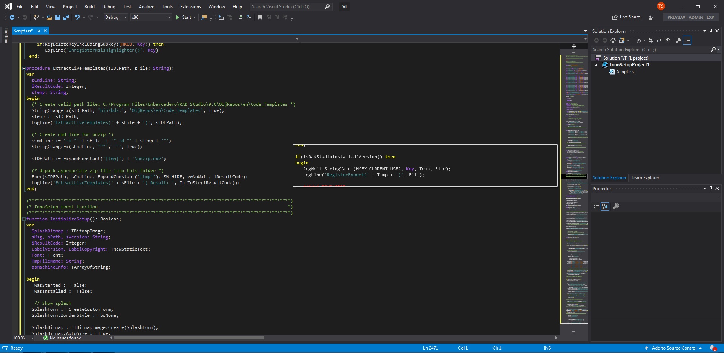
Task: Switch to the Team Explorer tab
Action: [x=645, y=178]
